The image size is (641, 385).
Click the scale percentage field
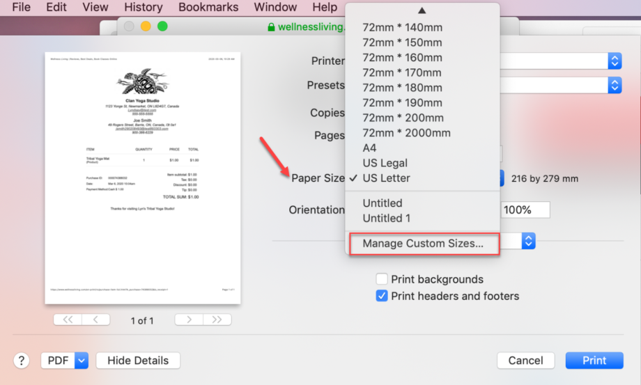(x=525, y=210)
